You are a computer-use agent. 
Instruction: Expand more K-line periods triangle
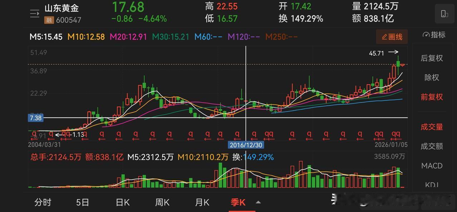pos(258,202)
